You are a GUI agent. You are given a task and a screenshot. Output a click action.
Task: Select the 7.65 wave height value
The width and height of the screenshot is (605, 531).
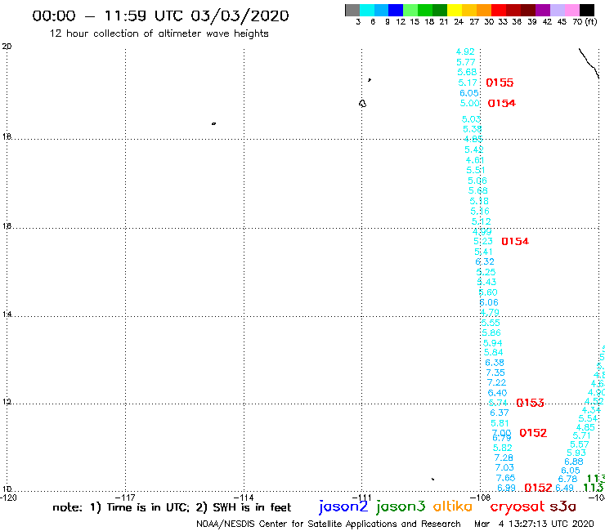(x=505, y=478)
